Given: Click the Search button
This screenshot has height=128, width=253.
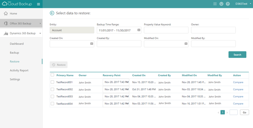Looking at the screenshot, I should click(237, 55).
